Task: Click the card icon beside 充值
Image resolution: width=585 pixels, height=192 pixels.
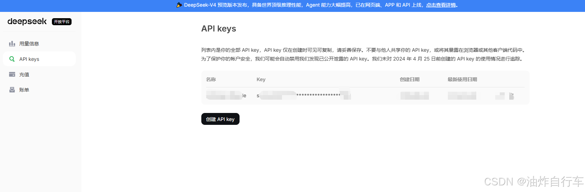Action: click(x=12, y=74)
